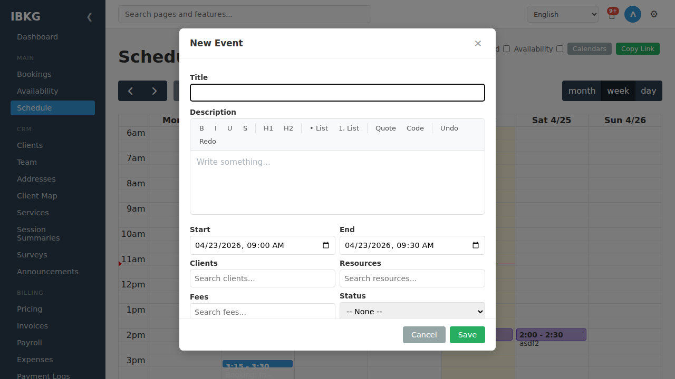
Task: Focus the Search resources field
Action: click(412, 278)
